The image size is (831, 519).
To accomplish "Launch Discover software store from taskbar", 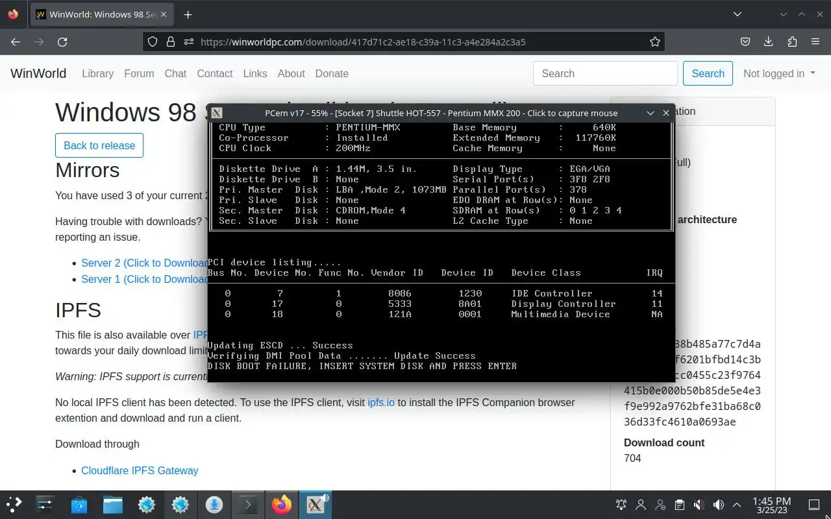I will 79,504.
